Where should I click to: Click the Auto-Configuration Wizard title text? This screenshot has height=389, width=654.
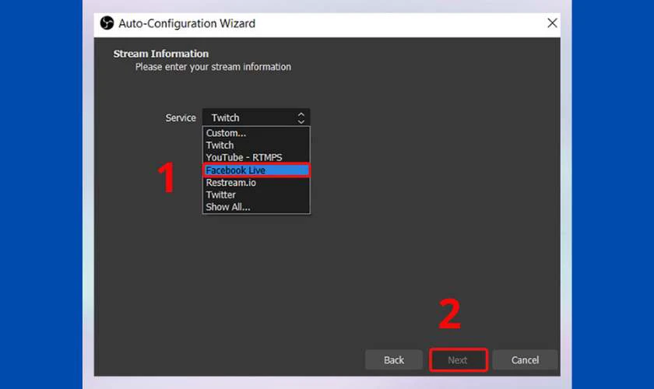coord(187,23)
